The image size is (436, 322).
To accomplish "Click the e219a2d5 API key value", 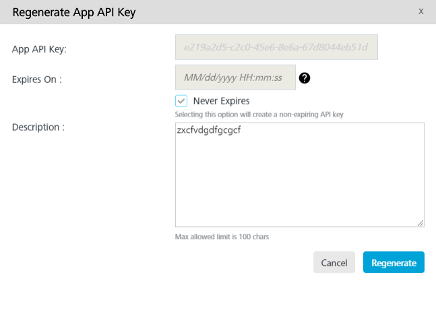I will pyautogui.click(x=276, y=47).
